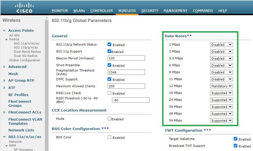The width and height of the screenshot is (253, 151).
Task: Open 802.11a/n/ac/ax radios under Radios
Action: click(27, 43)
